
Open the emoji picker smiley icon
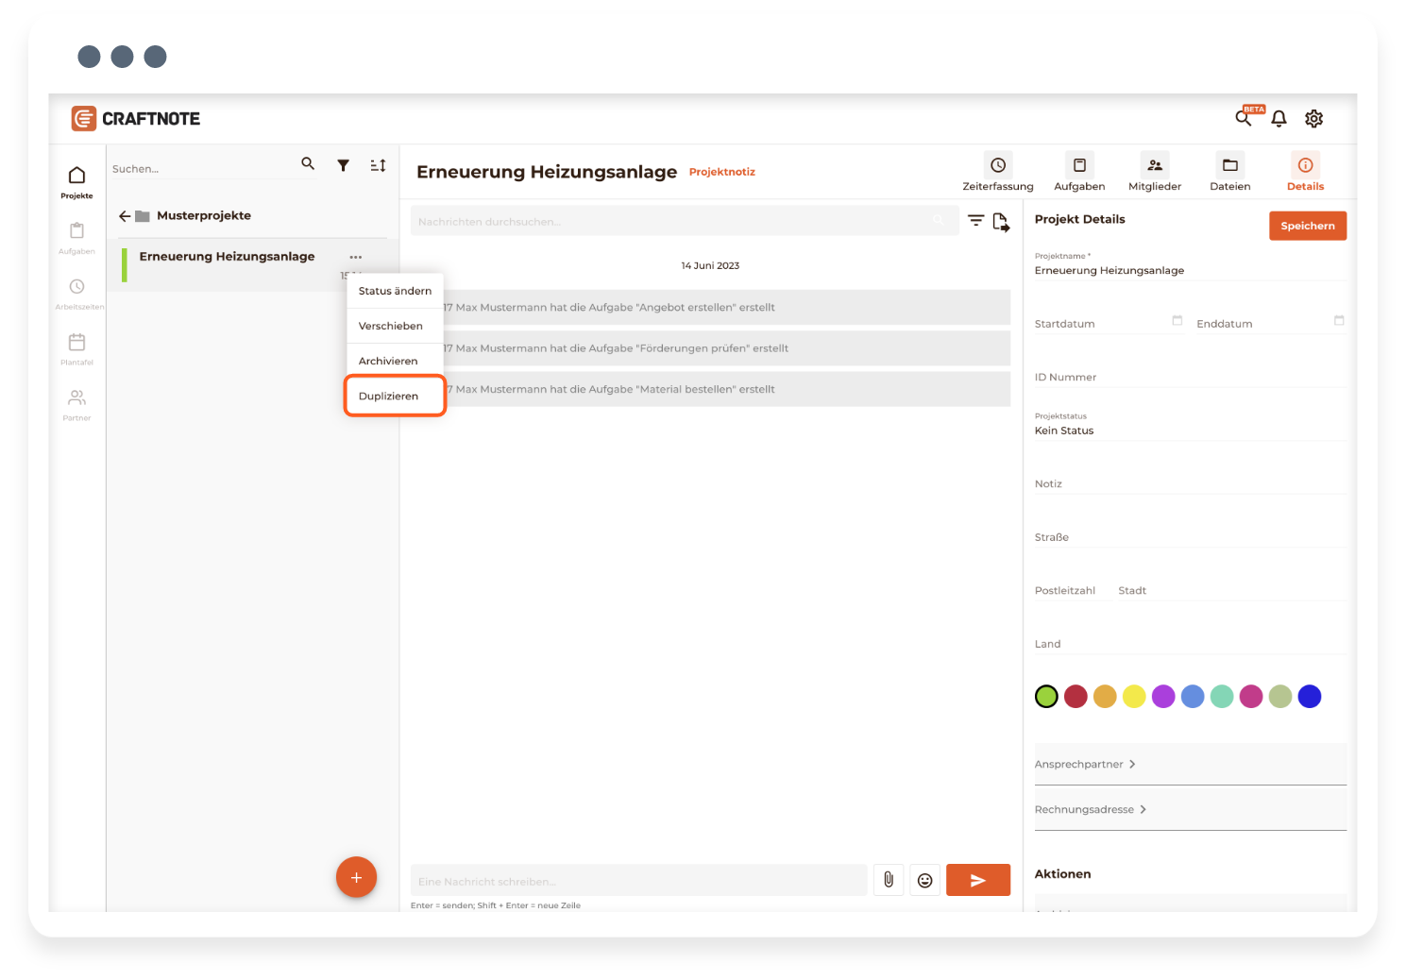click(925, 880)
